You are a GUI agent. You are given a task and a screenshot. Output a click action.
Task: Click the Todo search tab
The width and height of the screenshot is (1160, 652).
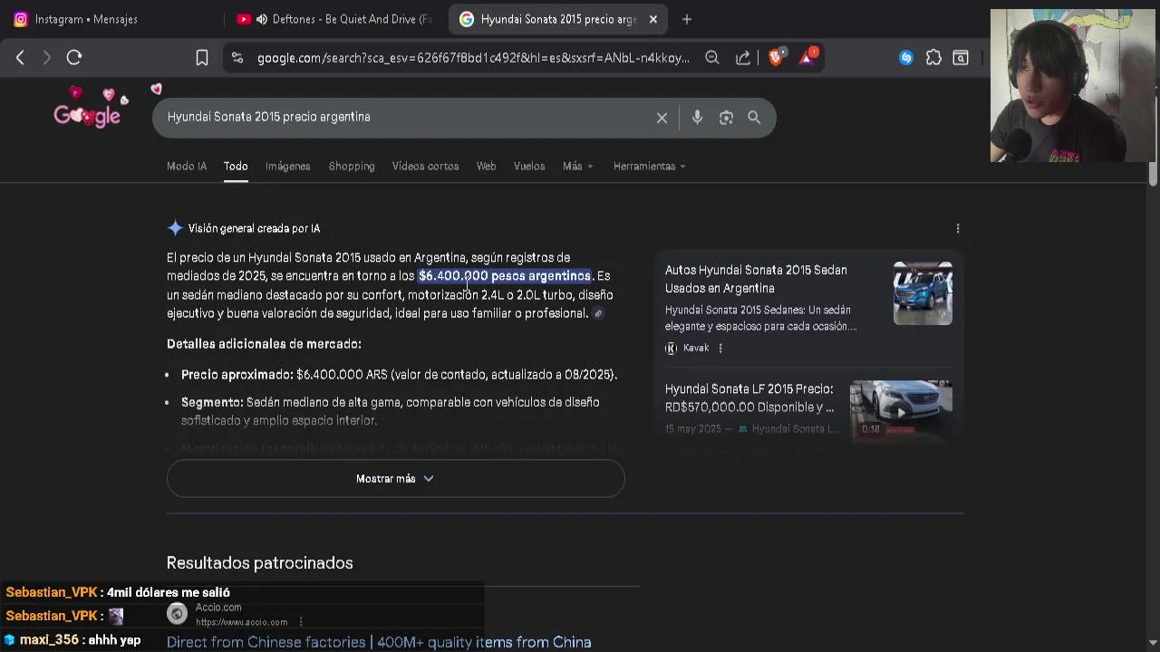pos(236,167)
